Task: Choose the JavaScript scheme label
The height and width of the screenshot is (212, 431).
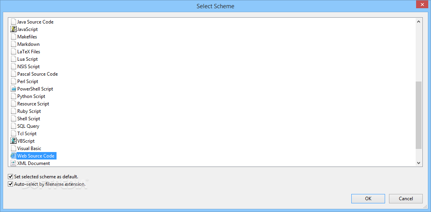Action: (27, 29)
